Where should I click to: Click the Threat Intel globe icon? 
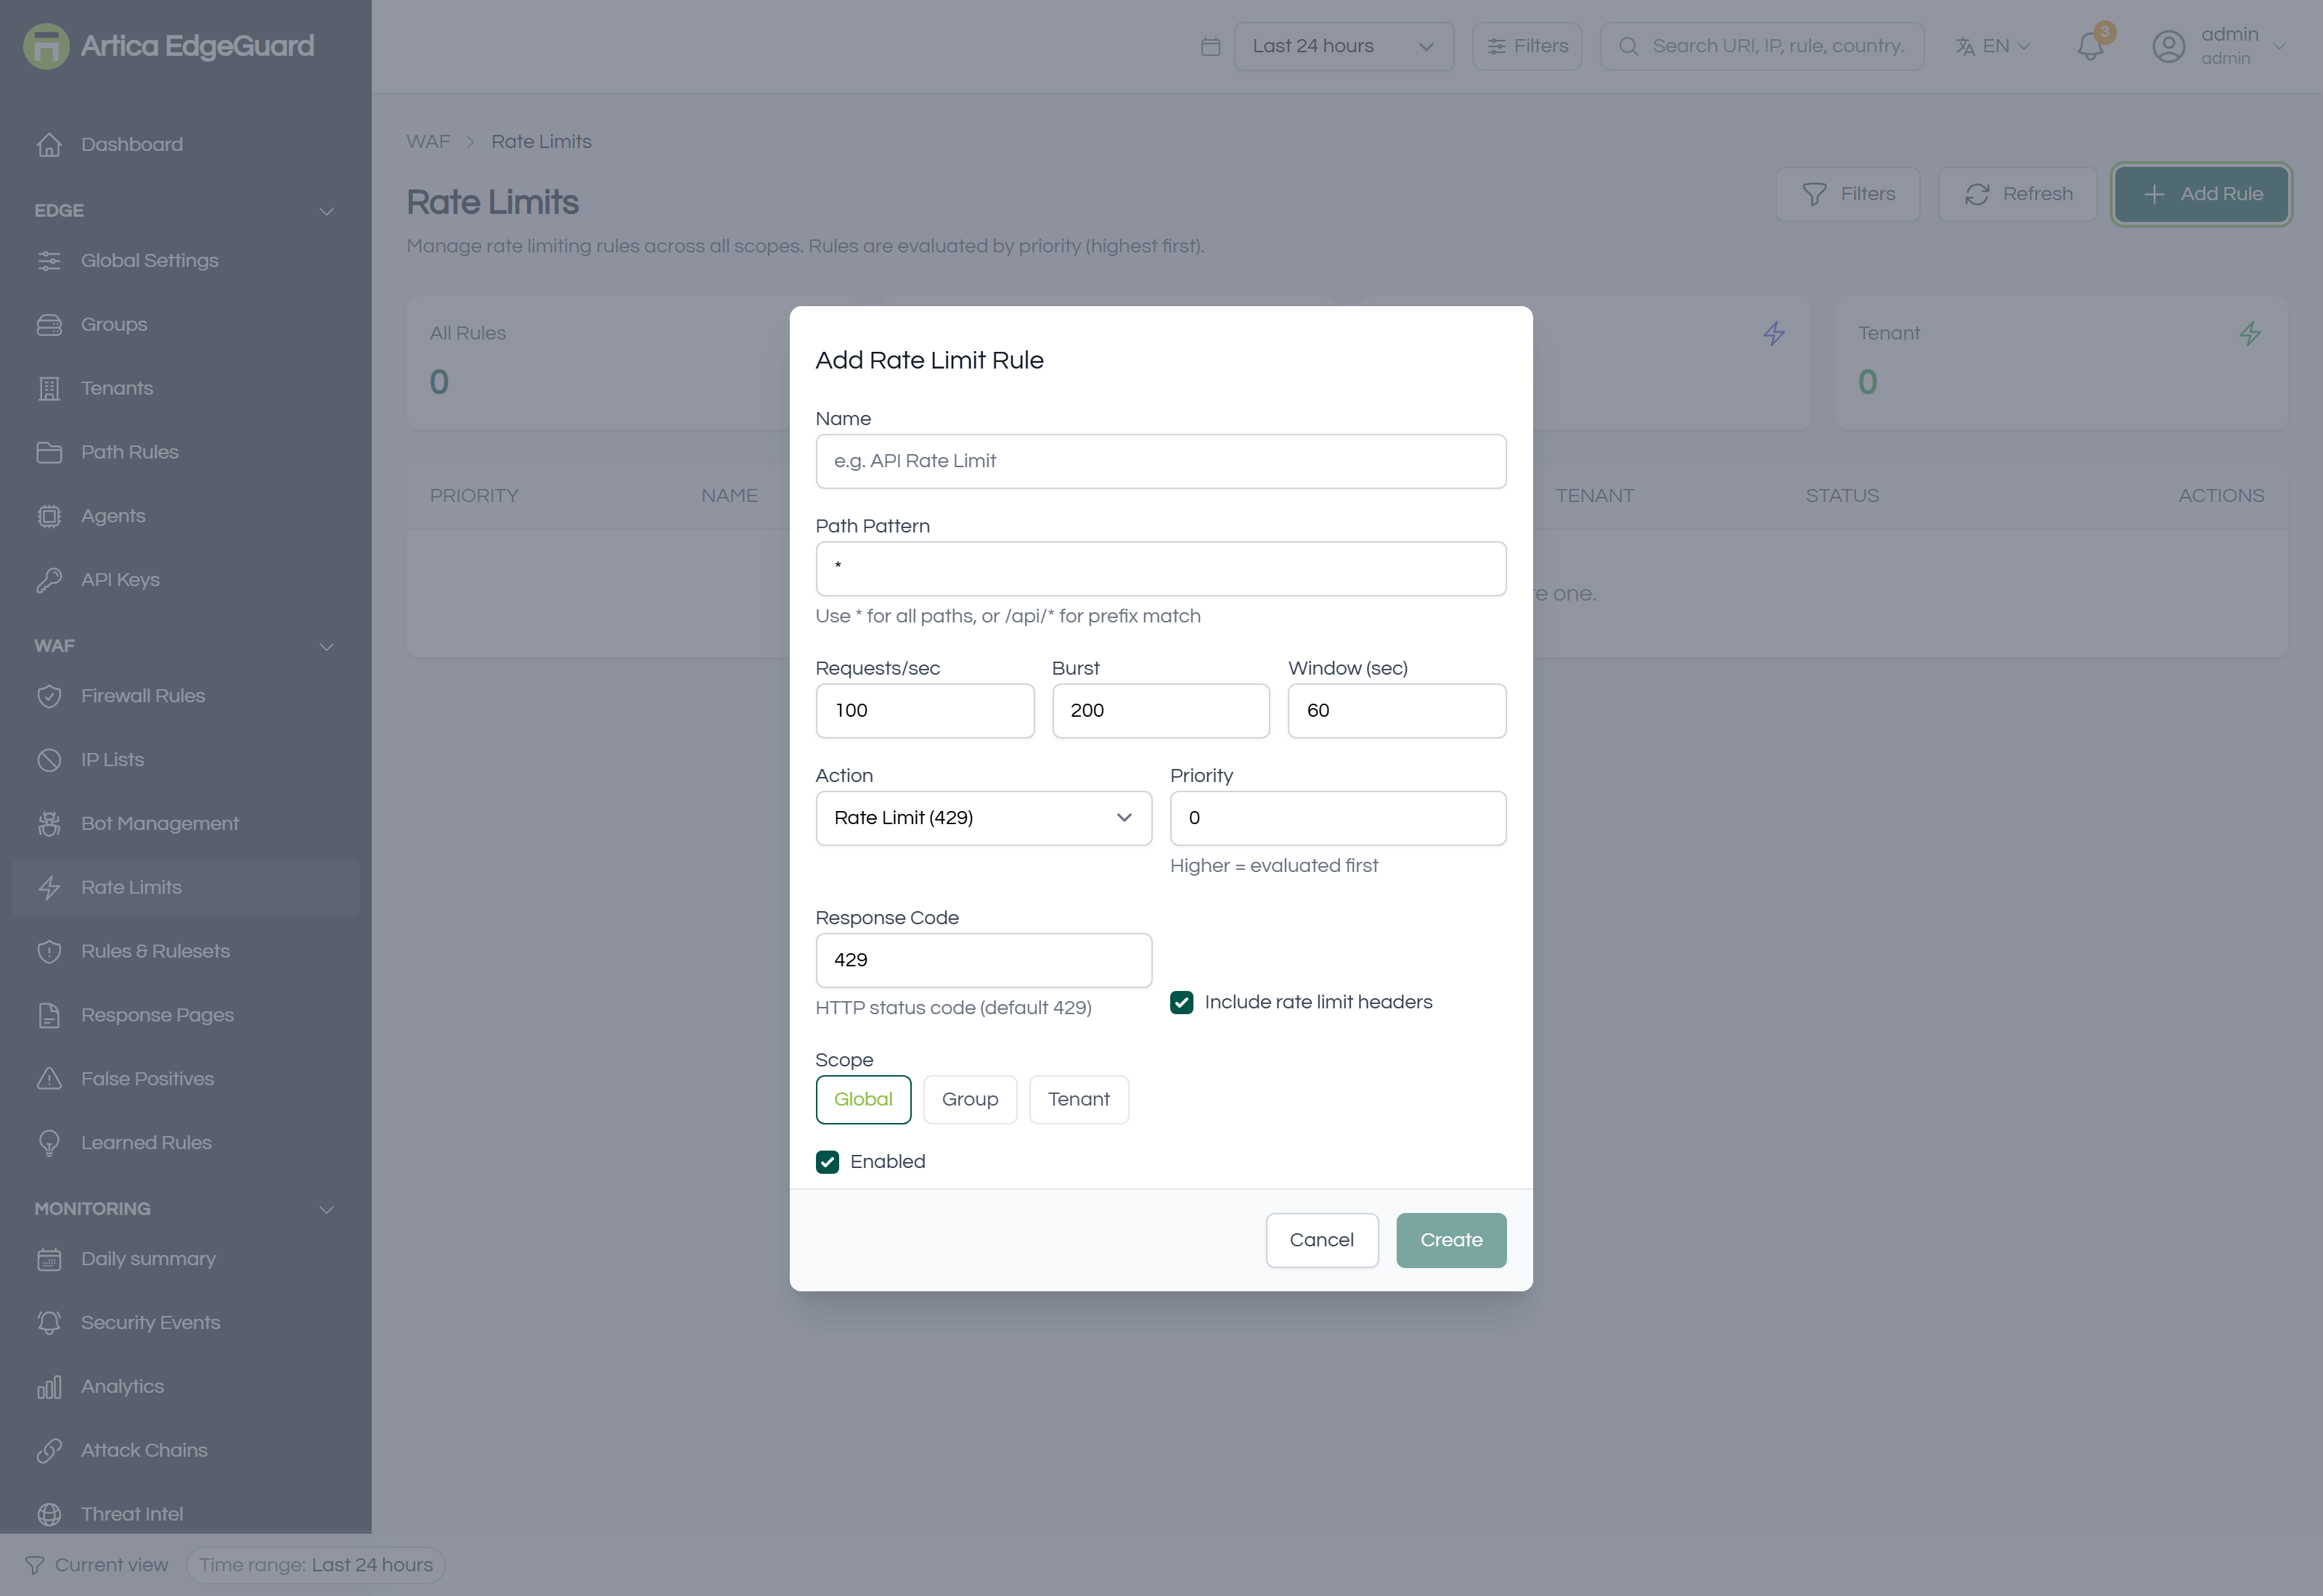coord(49,1514)
